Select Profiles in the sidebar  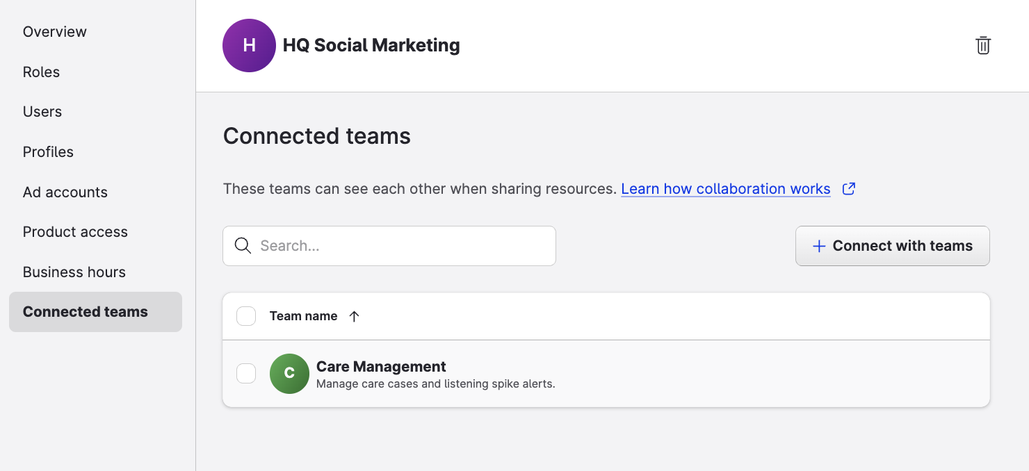coord(48,152)
